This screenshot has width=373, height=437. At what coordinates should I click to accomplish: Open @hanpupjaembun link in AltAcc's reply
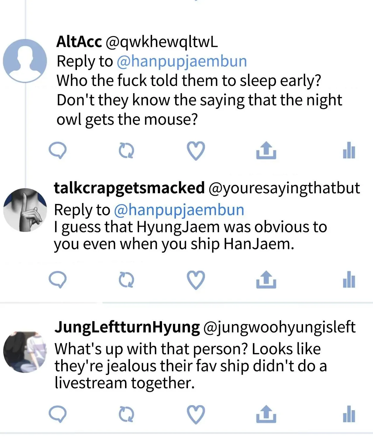(182, 61)
